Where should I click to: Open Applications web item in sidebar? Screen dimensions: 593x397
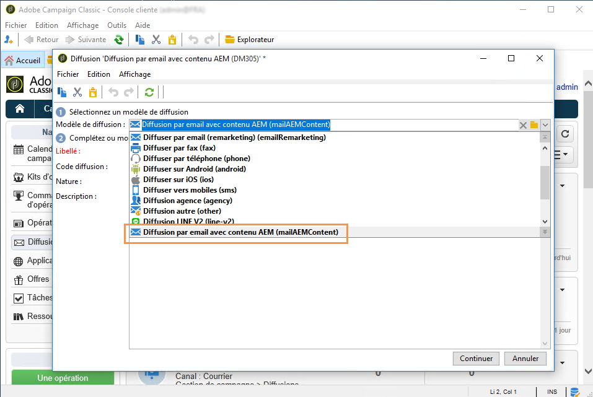click(x=32, y=261)
